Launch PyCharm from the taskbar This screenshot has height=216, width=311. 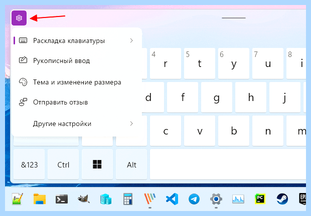click(x=260, y=199)
